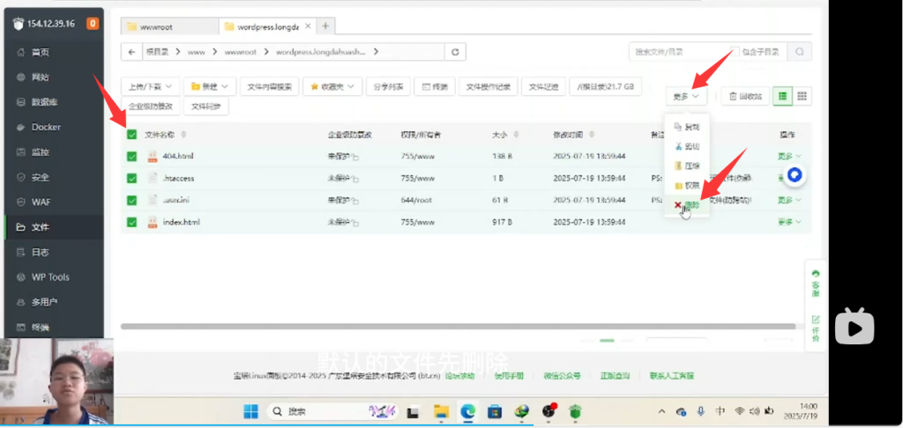The image size is (903, 428).
Task: Add a new file manager tab
Action: (x=325, y=26)
